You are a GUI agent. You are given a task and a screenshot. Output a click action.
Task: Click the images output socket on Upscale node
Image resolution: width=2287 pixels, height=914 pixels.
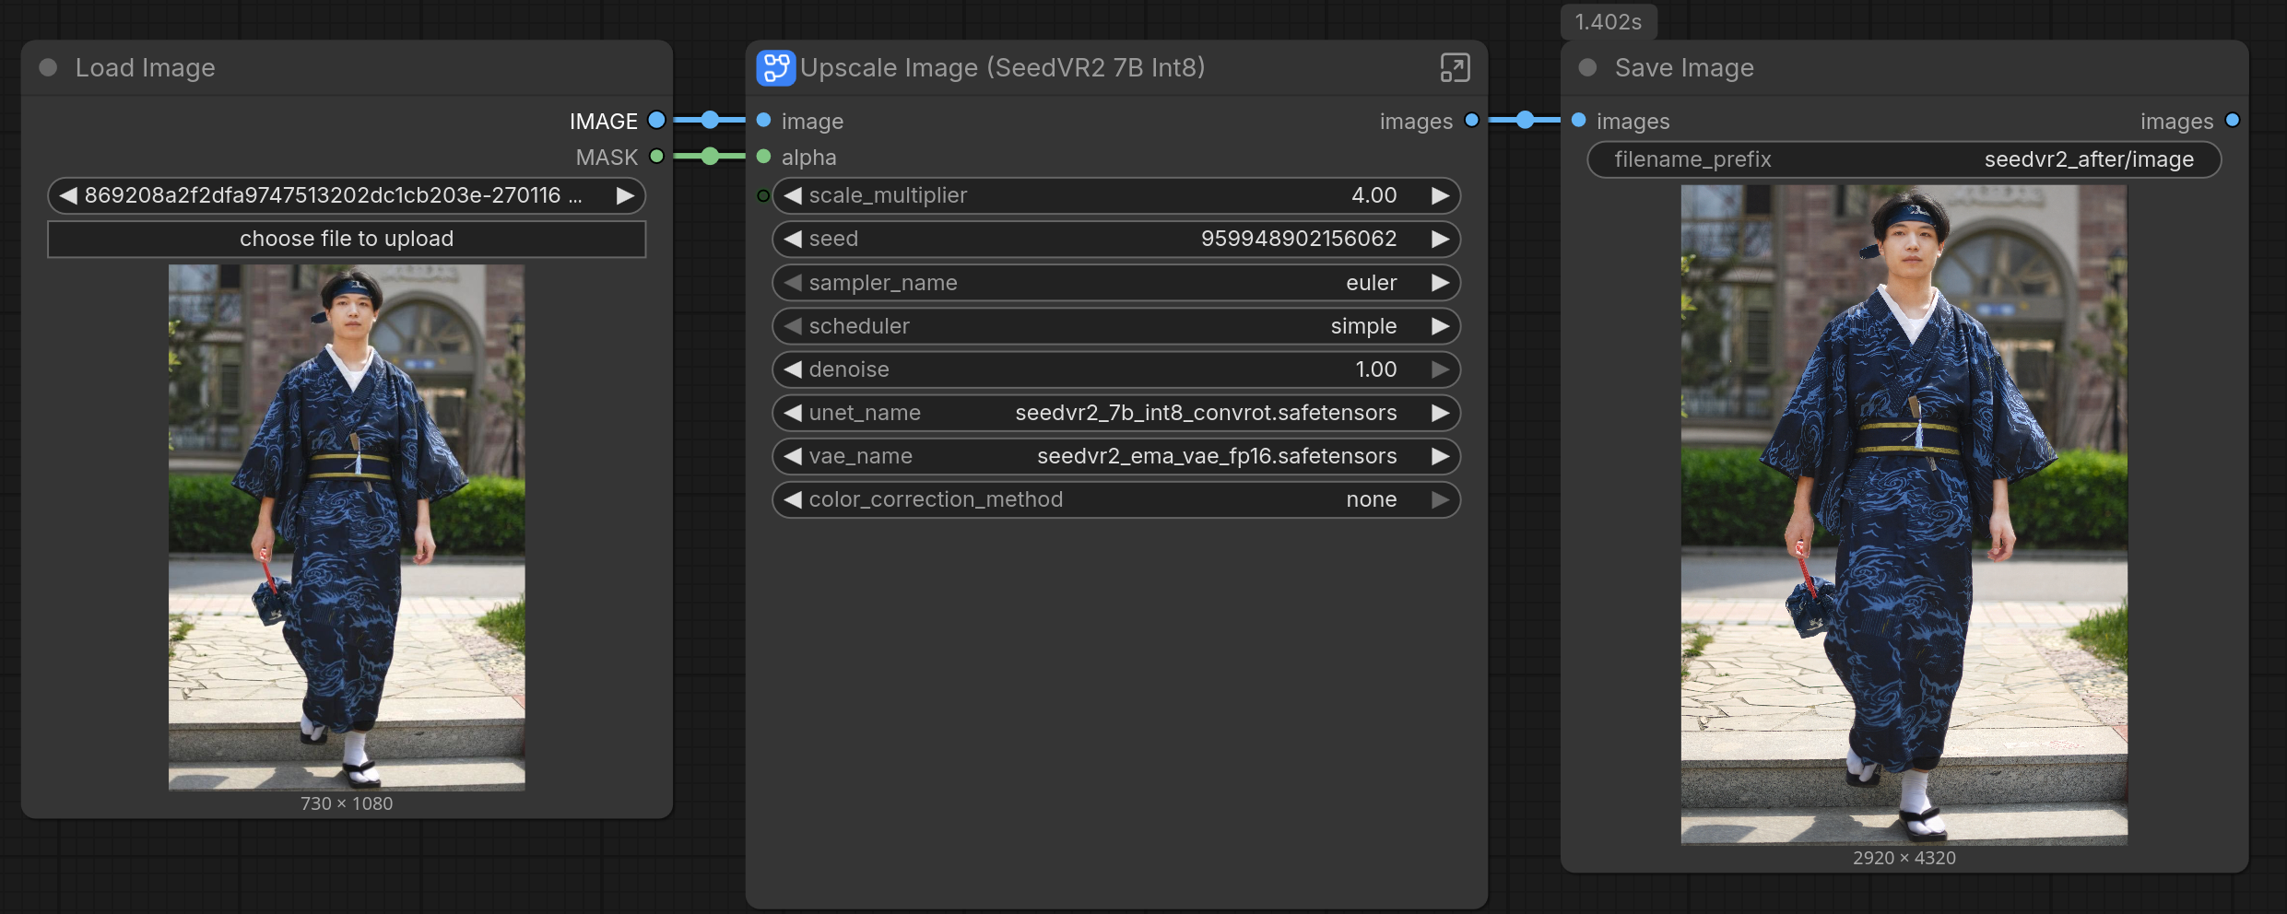point(1471,120)
